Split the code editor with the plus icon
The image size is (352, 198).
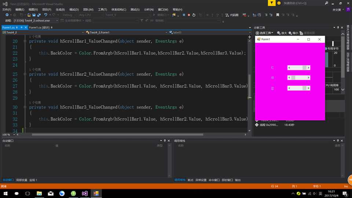coord(249,37)
